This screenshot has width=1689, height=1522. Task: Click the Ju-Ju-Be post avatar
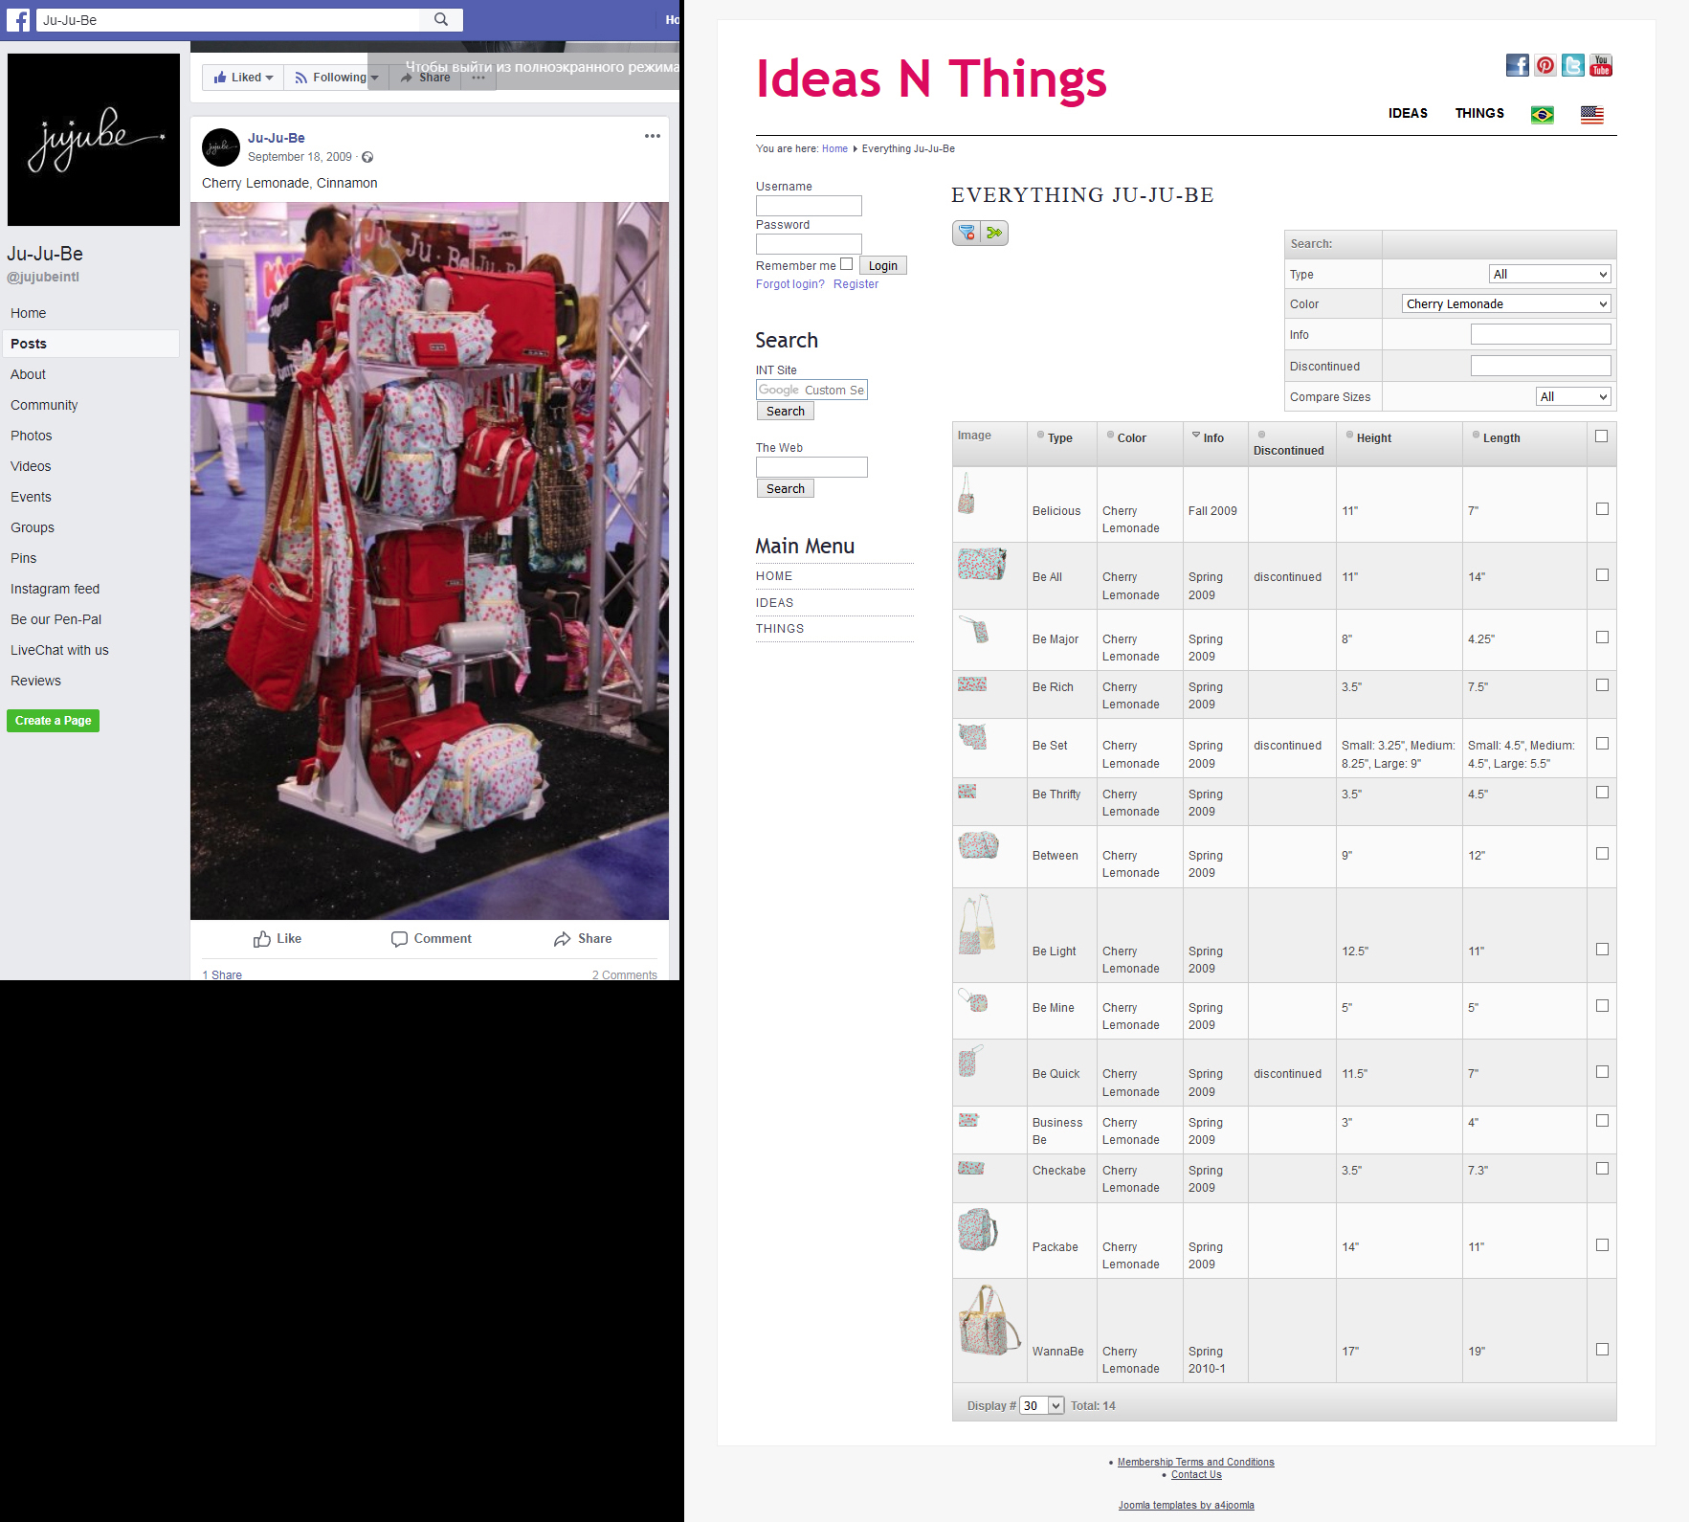click(221, 147)
